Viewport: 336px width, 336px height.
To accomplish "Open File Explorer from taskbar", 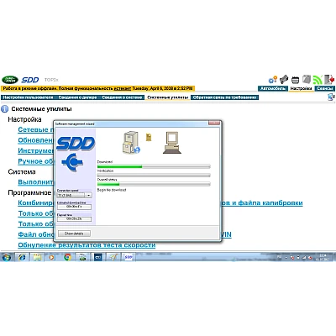I will tap(37, 257).
